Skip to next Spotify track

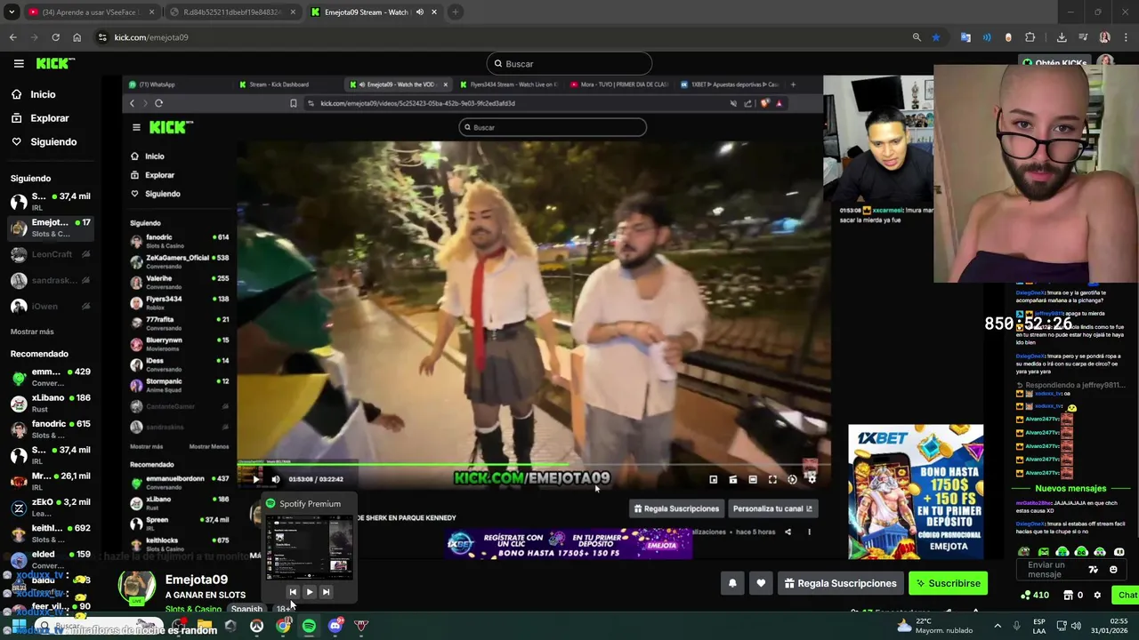(326, 592)
